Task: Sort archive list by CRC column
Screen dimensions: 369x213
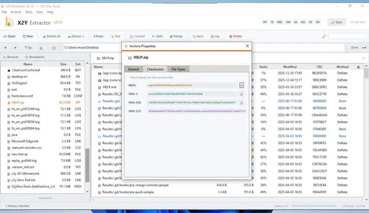Action: click(x=320, y=67)
